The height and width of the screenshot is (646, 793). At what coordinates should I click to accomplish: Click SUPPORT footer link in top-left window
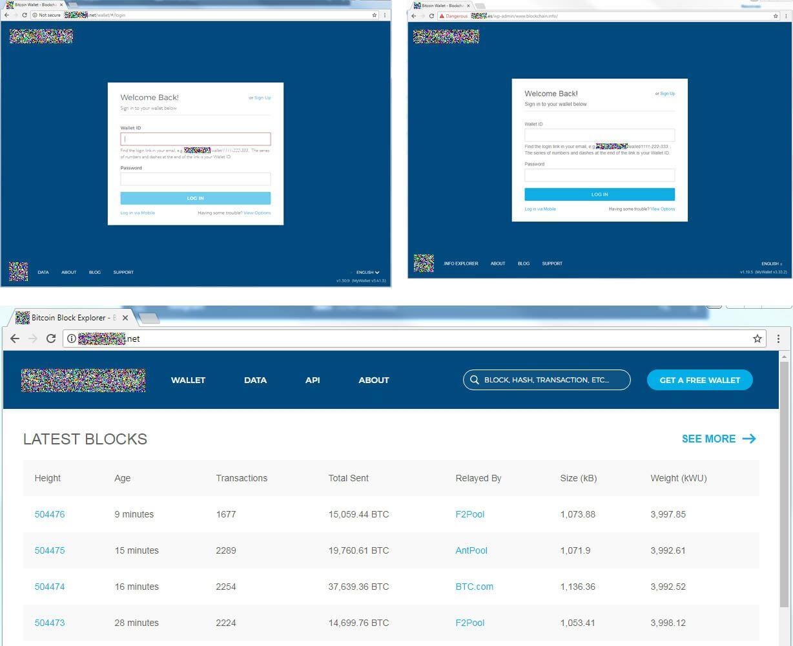123,273
